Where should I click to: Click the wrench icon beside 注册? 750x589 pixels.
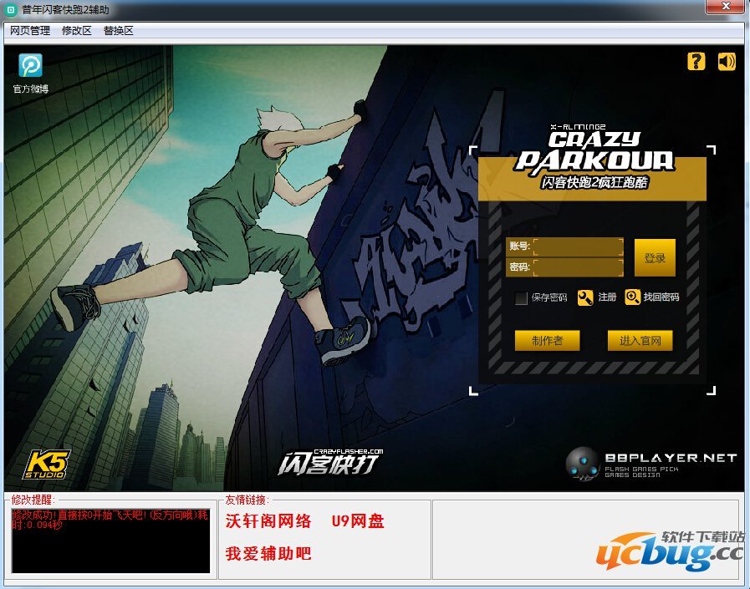585,297
